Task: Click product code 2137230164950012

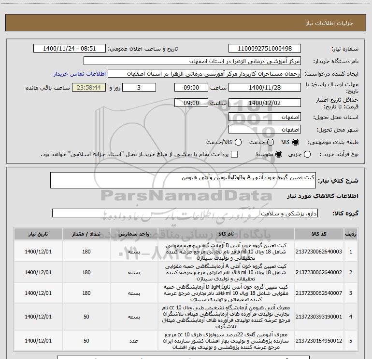Action: click(x=319, y=341)
